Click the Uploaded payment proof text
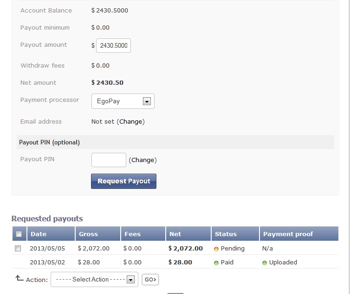Image resolution: width=350 pixels, height=294 pixels. [283, 263]
